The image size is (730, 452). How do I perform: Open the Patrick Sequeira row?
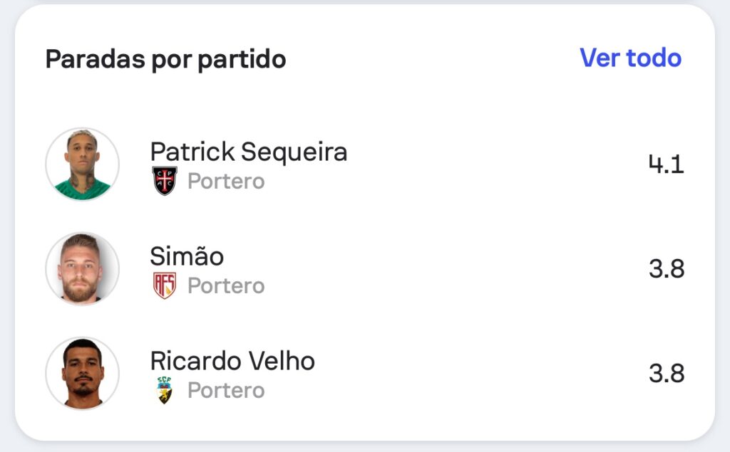pos(365,164)
